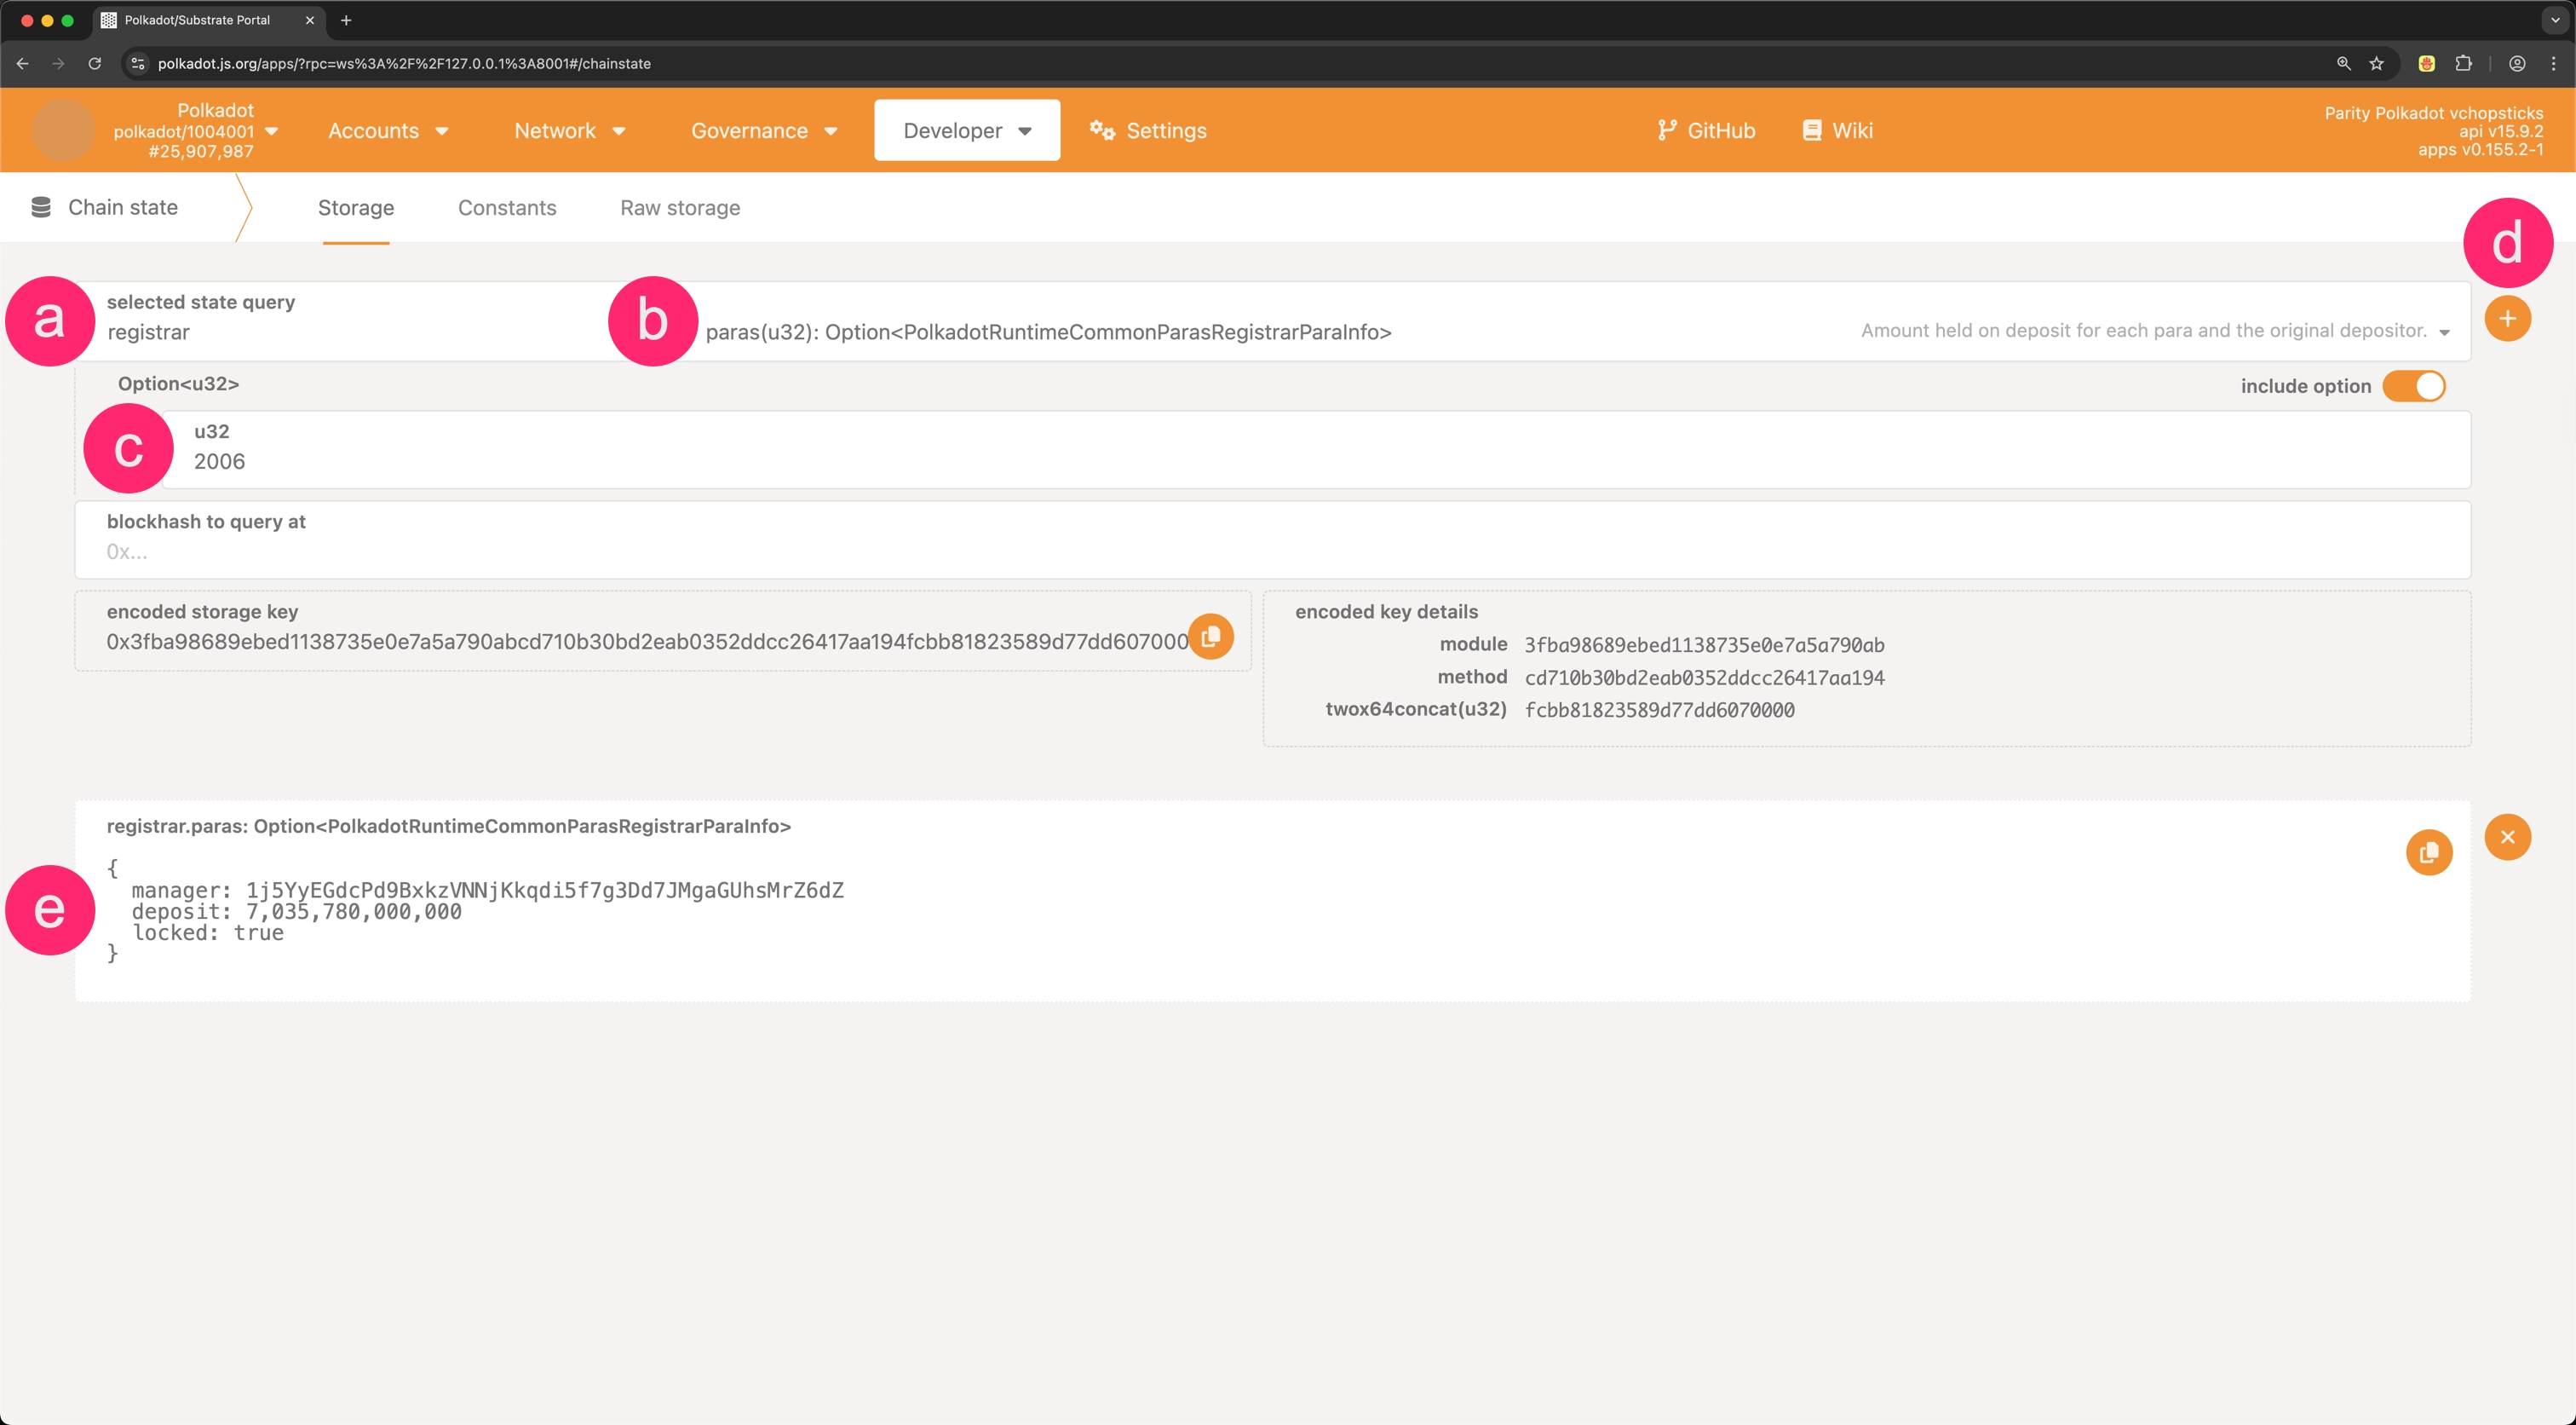Toggle the include option switch
2576x1425 pixels.
2413,386
